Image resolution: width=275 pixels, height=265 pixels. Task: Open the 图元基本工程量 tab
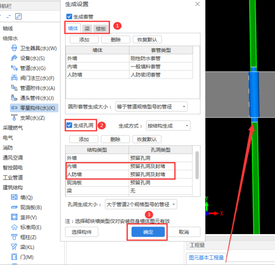point(206,257)
